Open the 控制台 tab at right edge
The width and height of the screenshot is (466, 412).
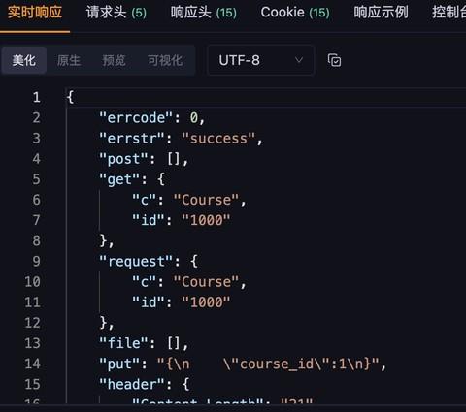tap(449, 13)
